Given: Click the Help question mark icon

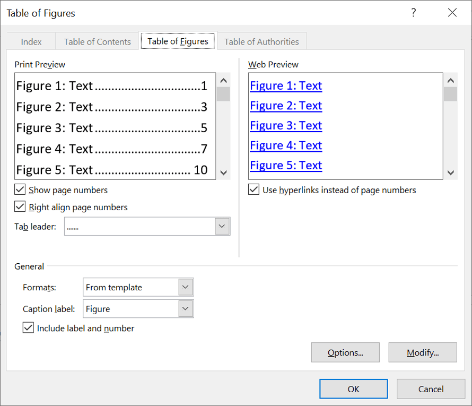Looking at the screenshot, I should pyautogui.click(x=414, y=13).
